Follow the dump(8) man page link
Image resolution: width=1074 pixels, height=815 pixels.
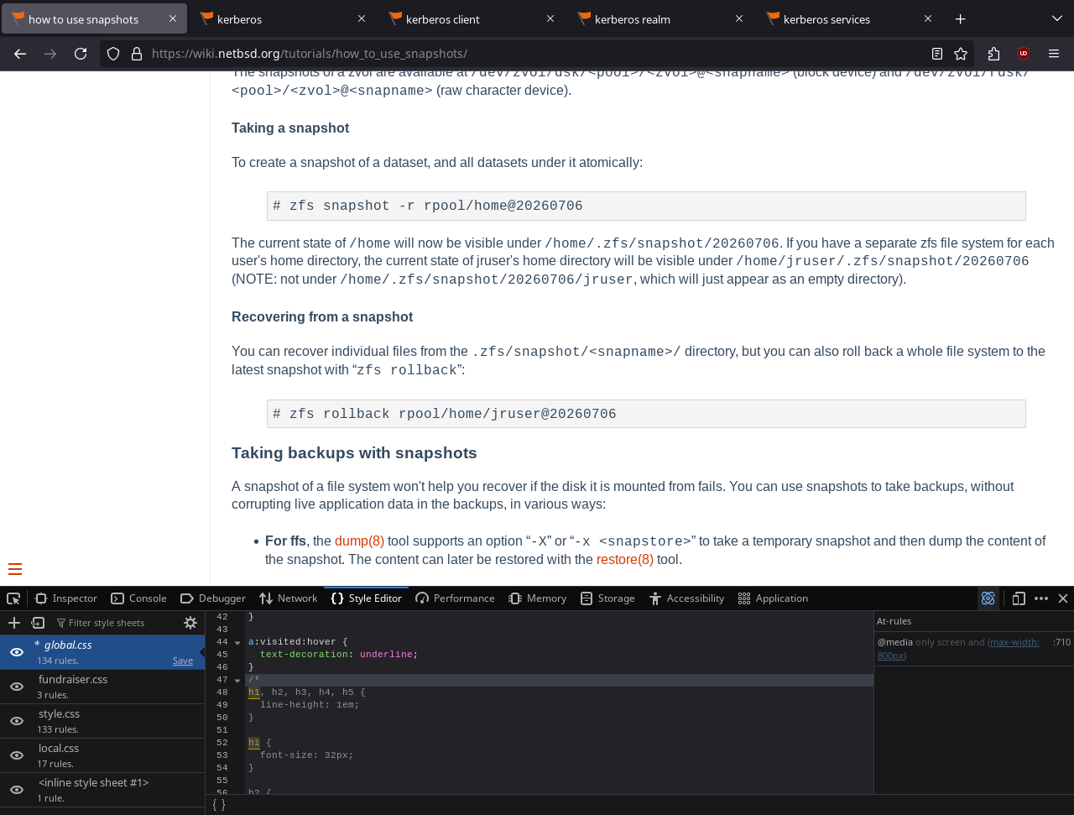(359, 541)
